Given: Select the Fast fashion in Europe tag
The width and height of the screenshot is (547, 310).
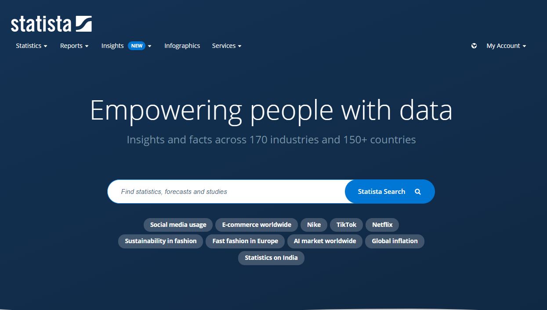Looking at the screenshot, I should (245, 241).
